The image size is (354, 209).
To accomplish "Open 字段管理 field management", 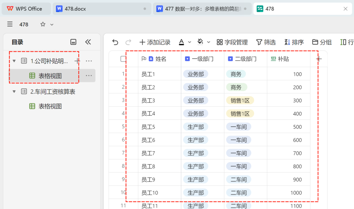I will point(232,42).
